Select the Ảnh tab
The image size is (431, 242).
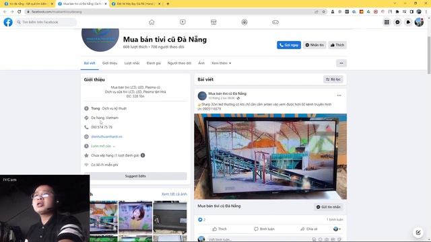[x=201, y=63]
